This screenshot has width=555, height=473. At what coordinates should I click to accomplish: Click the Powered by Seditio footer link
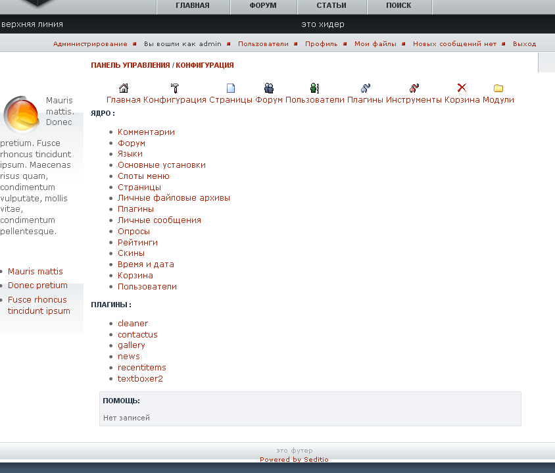294,460
